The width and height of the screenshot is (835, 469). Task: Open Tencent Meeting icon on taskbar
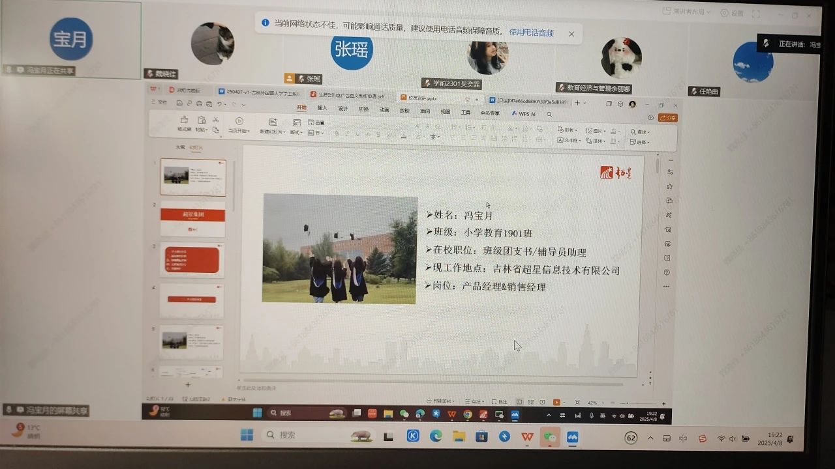[573, 437]
